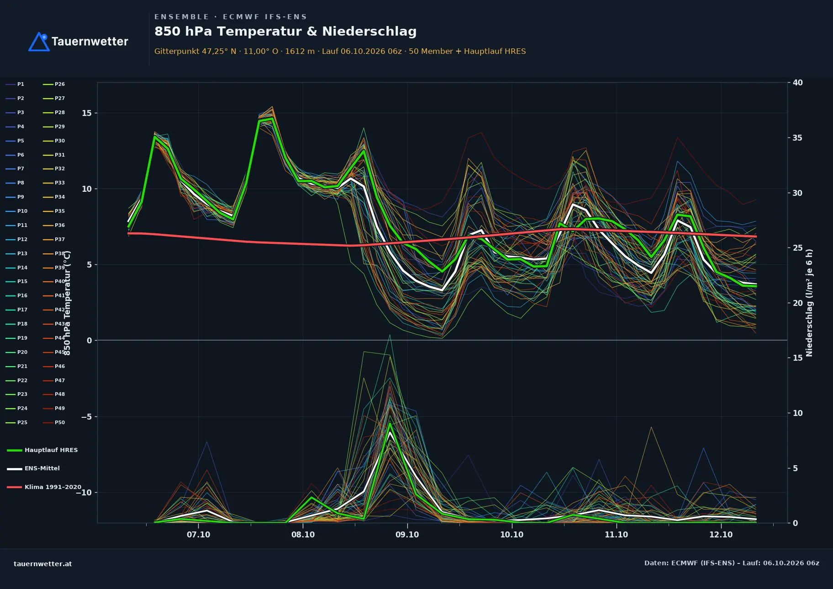This screenshot has height=589, width=833.
Task: Click the "ENSEMBLE · ECMWF IFS-ENS" header label
Action: point(231,17)
